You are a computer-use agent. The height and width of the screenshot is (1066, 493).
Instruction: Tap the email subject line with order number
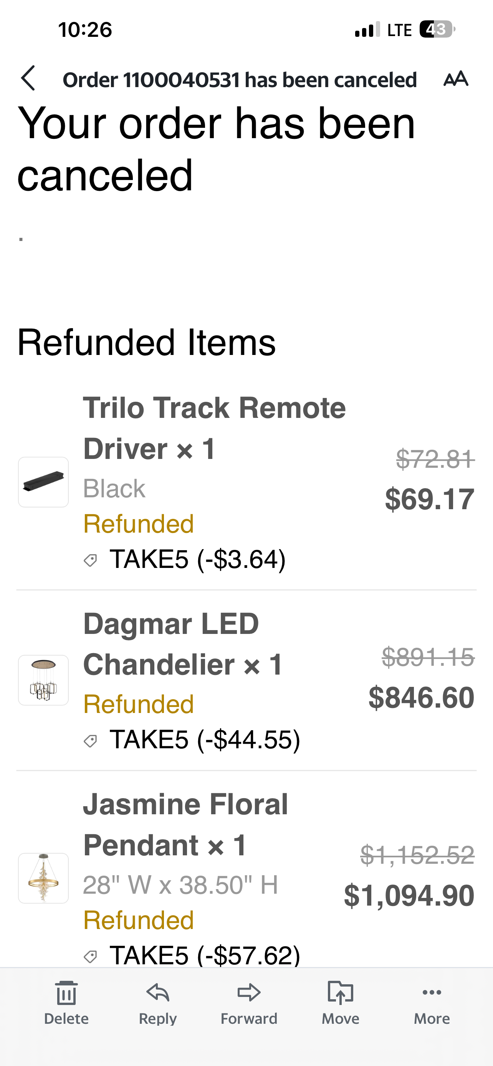tap(239, 80)
